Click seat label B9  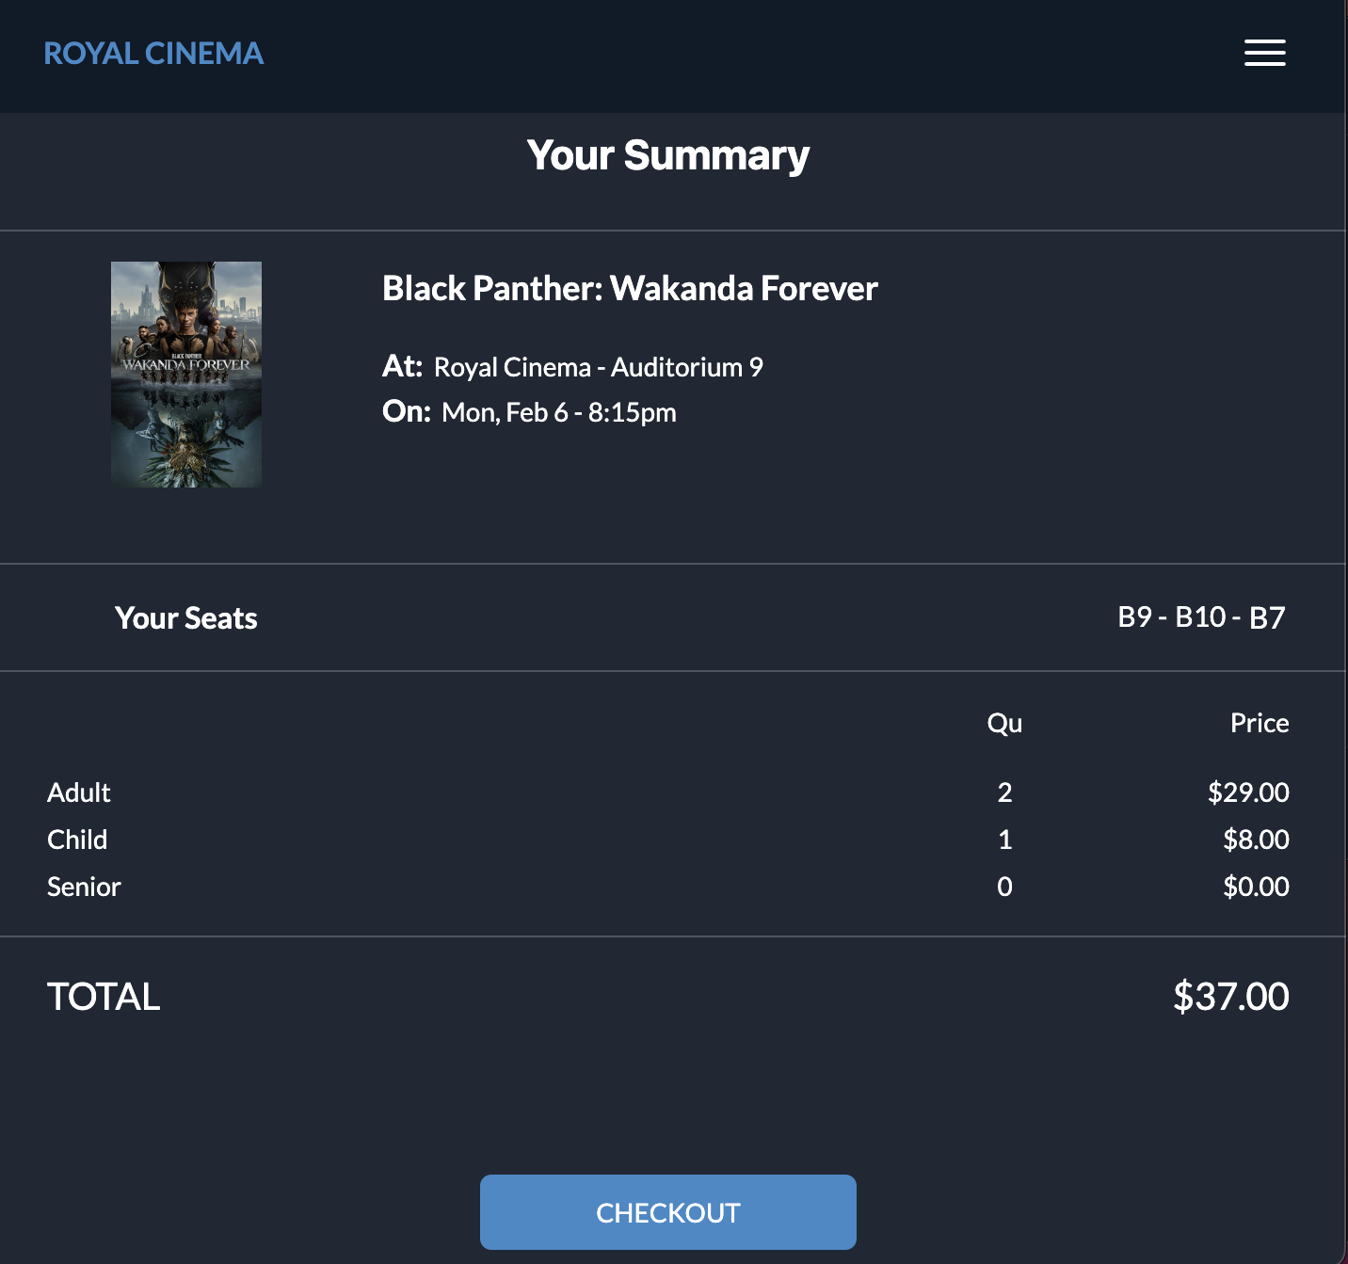pos(1136,618)
